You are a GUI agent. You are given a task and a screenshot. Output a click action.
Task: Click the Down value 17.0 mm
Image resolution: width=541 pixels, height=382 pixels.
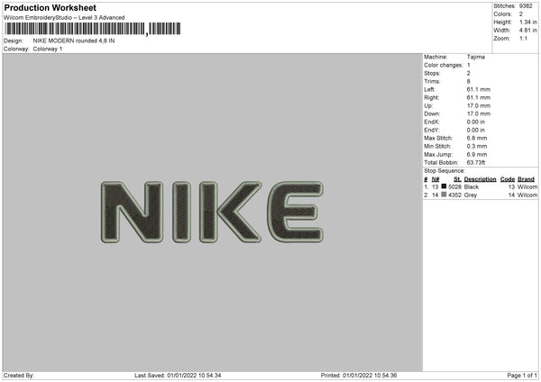click(479, 114)
